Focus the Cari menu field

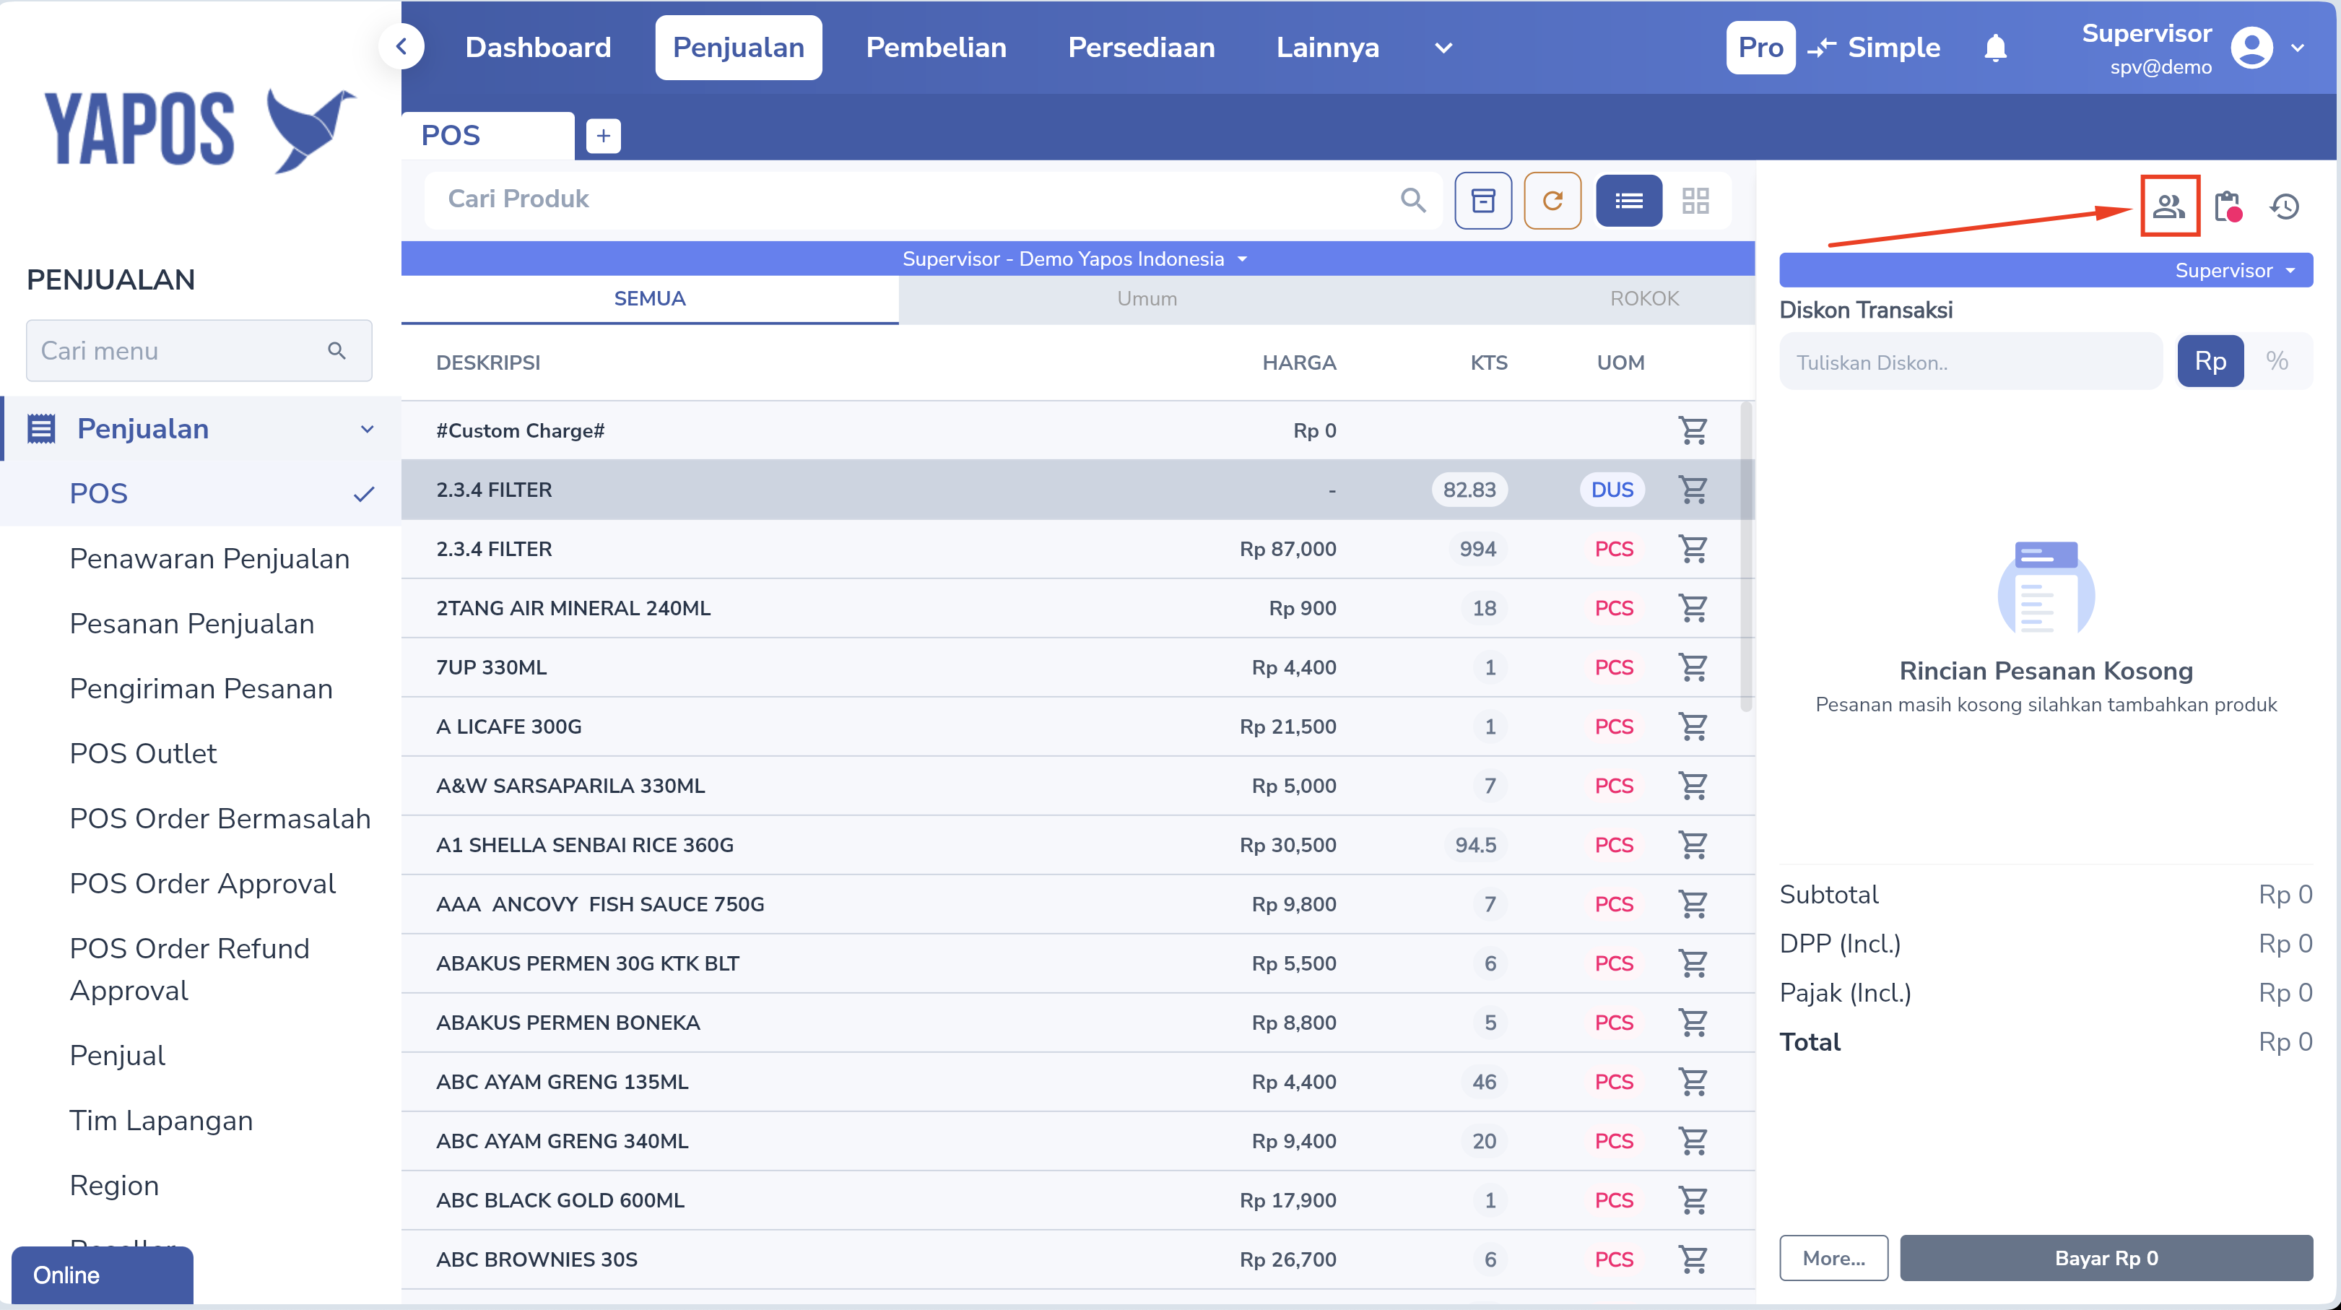pos(198,350)
